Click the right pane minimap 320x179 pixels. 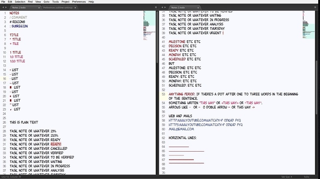coord(308,25)
